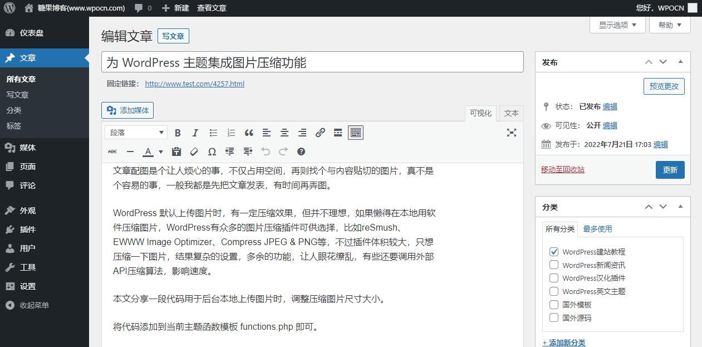Insert or edit link
Image resolution: width=702 pixels, height=347 pixels.
click(x=320, y=133)
